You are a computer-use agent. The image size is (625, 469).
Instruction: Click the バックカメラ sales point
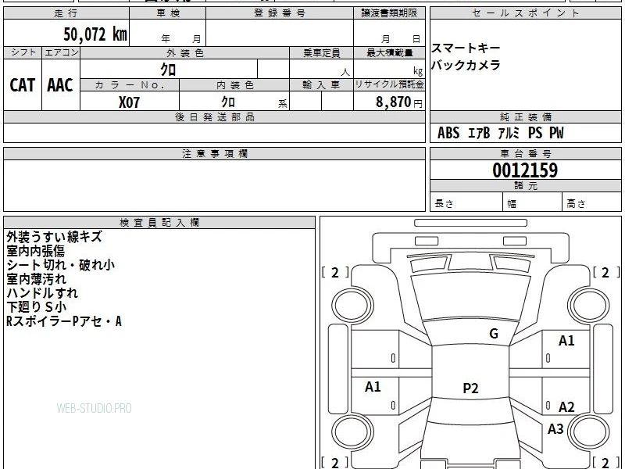coord(466,65)
